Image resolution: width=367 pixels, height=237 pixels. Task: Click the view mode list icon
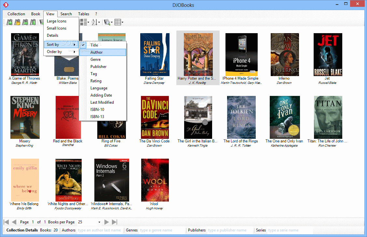83,22
